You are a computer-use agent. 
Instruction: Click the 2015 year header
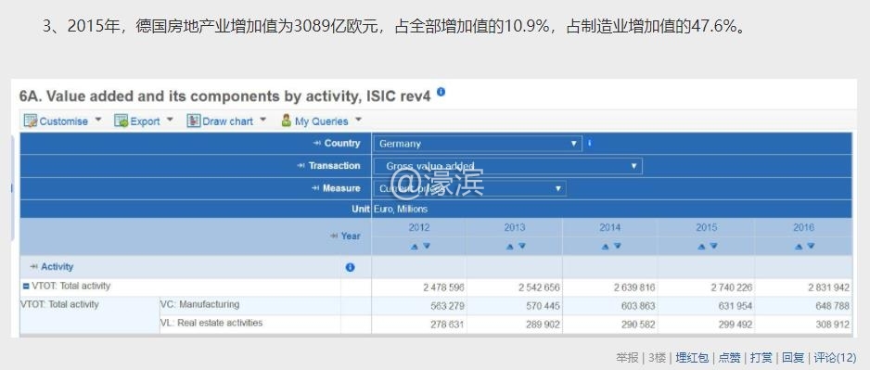point(707,227)
